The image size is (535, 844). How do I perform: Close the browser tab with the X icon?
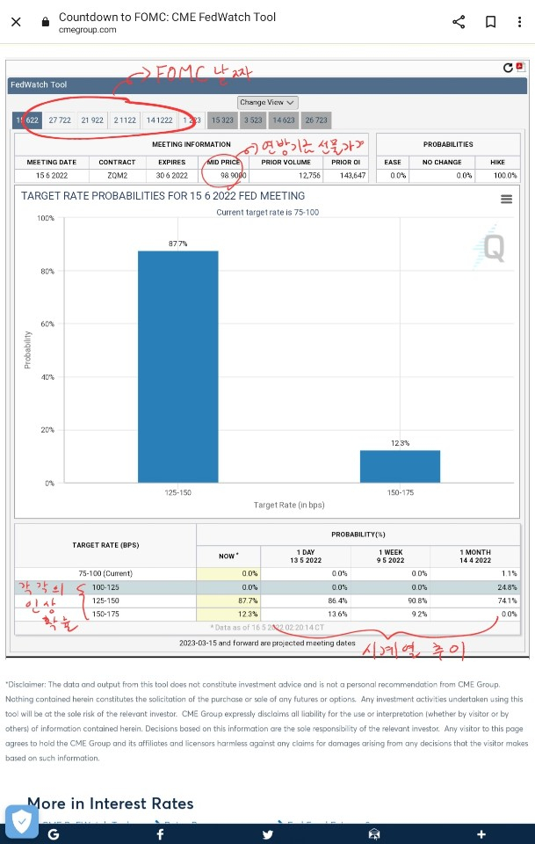[16, 22]
